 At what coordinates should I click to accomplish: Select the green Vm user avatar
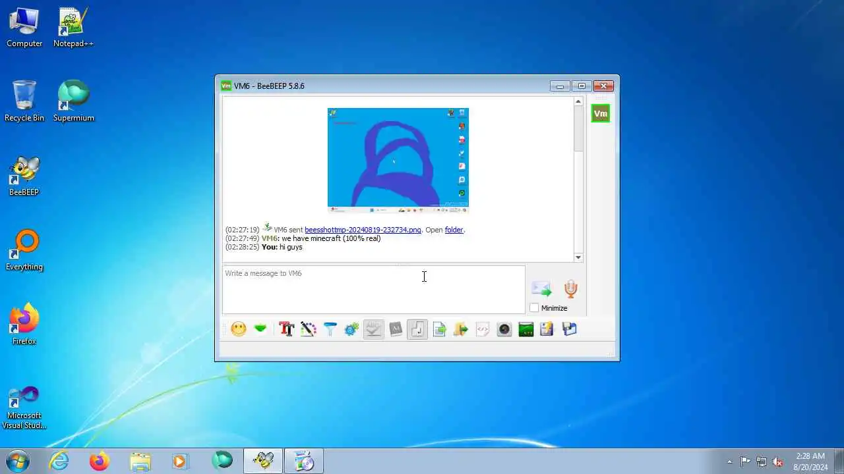coord(601,113)
